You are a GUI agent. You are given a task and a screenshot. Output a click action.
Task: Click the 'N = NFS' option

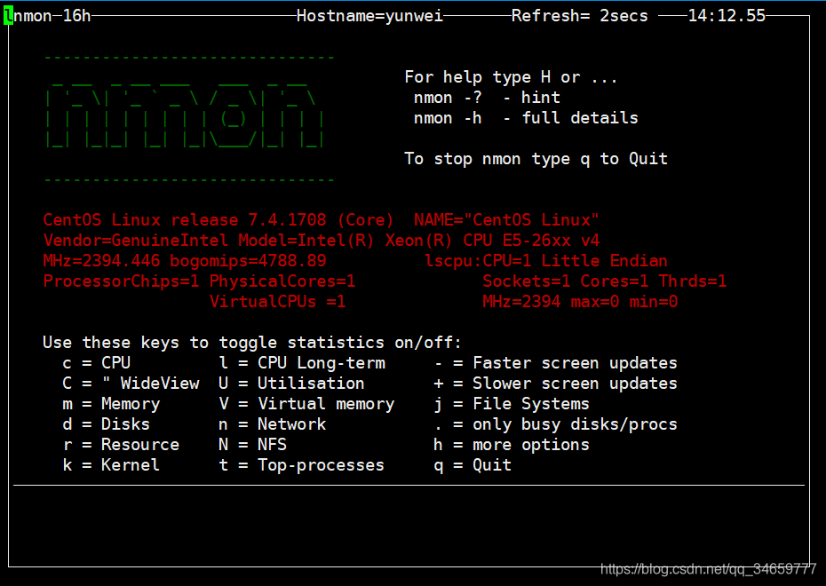(253, 445)
